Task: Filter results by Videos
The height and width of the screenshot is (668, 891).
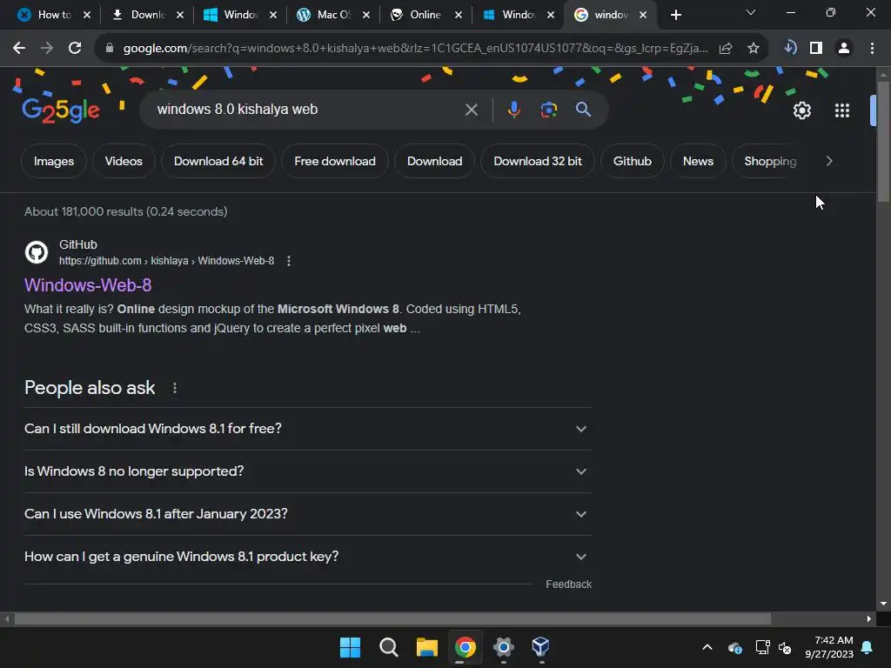Action: (124, 161)
